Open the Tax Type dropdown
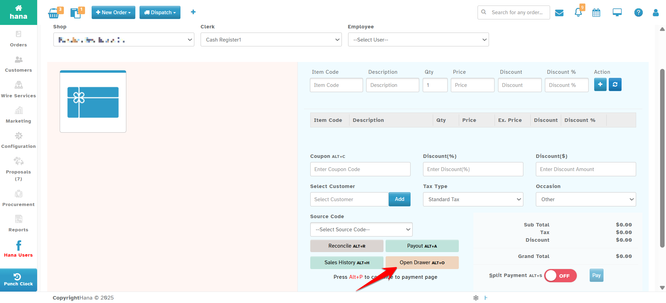This screenshot has height=303, width=666. coord(473,199)
